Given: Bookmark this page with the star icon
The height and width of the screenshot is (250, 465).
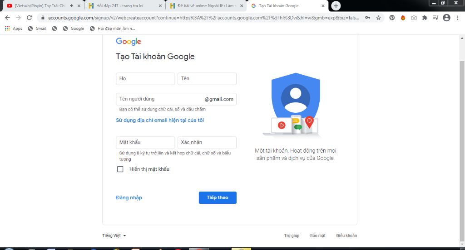Looking at the screenshot, I should 378,18.
